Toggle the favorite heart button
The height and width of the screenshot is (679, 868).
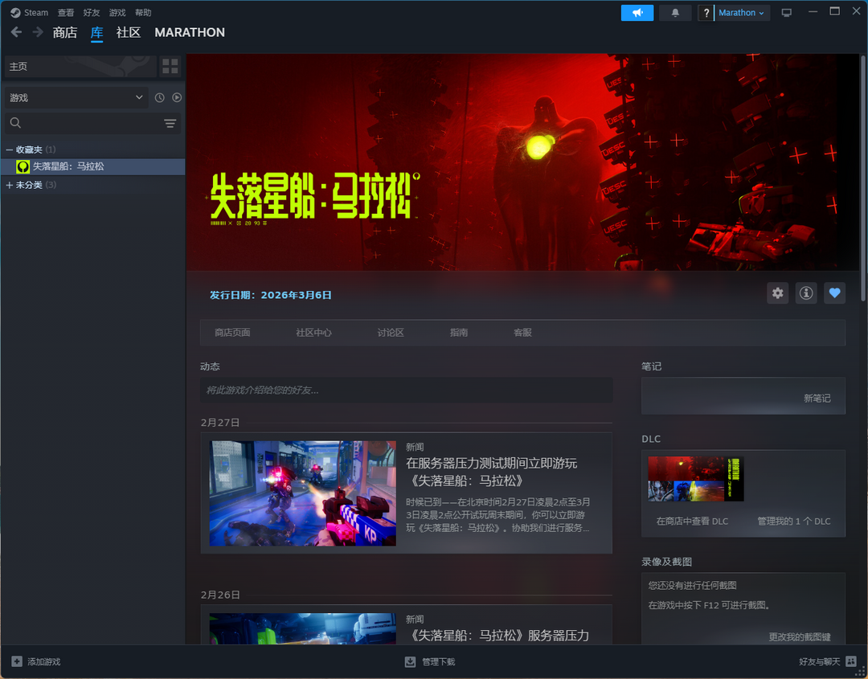834,293
